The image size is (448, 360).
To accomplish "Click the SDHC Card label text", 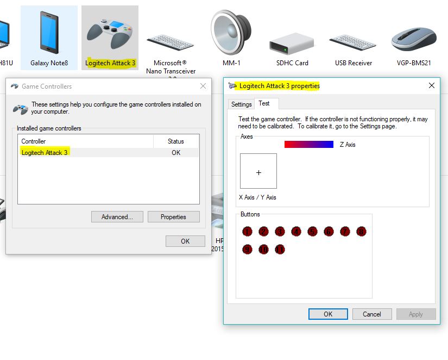I will [292, 63].
